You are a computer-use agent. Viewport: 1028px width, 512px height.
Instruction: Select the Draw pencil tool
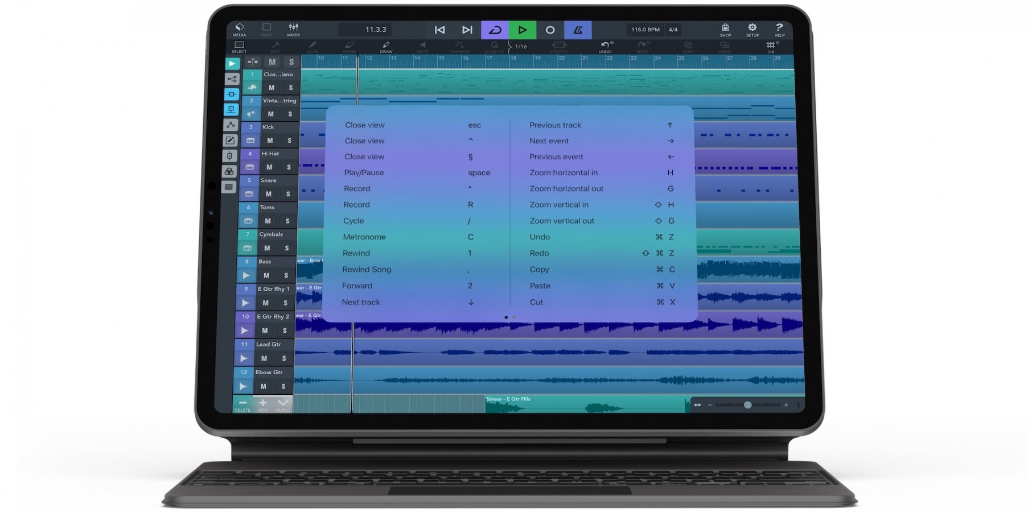(386, 46)
